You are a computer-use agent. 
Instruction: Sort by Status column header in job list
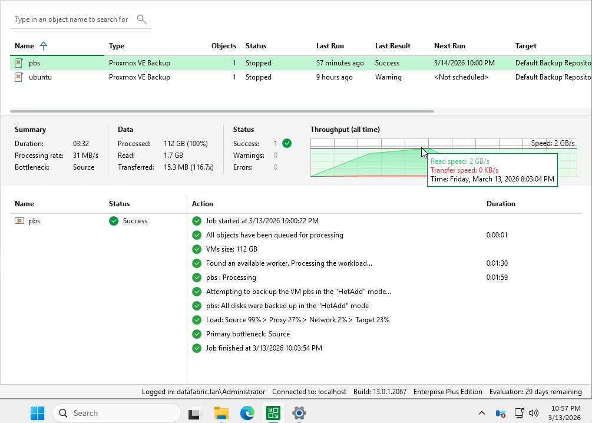point(256,46)
